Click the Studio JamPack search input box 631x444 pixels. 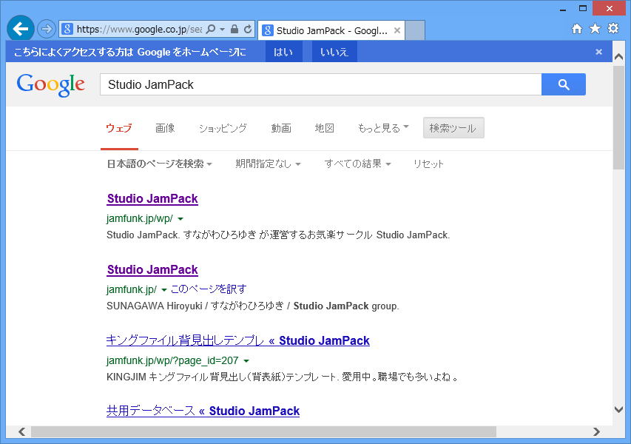(321, 84)
